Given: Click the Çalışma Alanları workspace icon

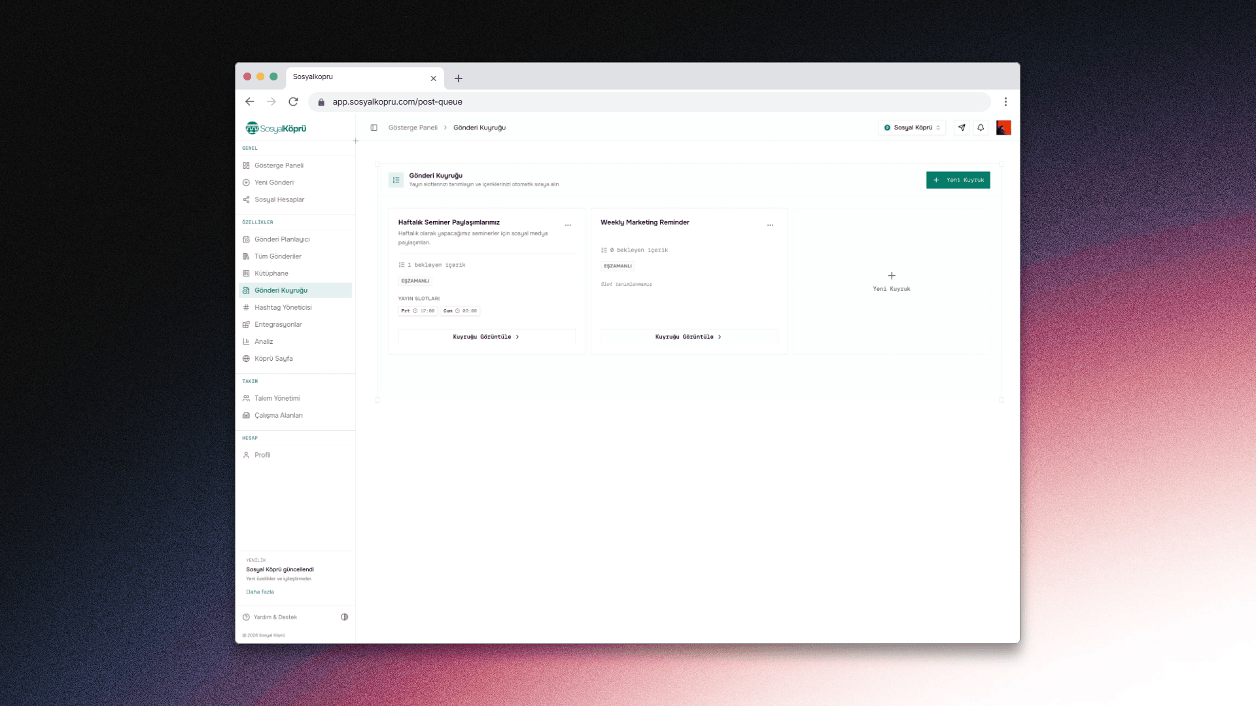Looking at the screenshot, I should click(246, 416).
